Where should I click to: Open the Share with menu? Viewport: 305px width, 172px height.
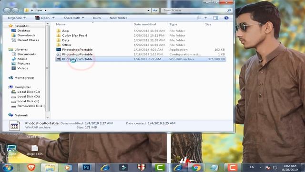[74, 18]
